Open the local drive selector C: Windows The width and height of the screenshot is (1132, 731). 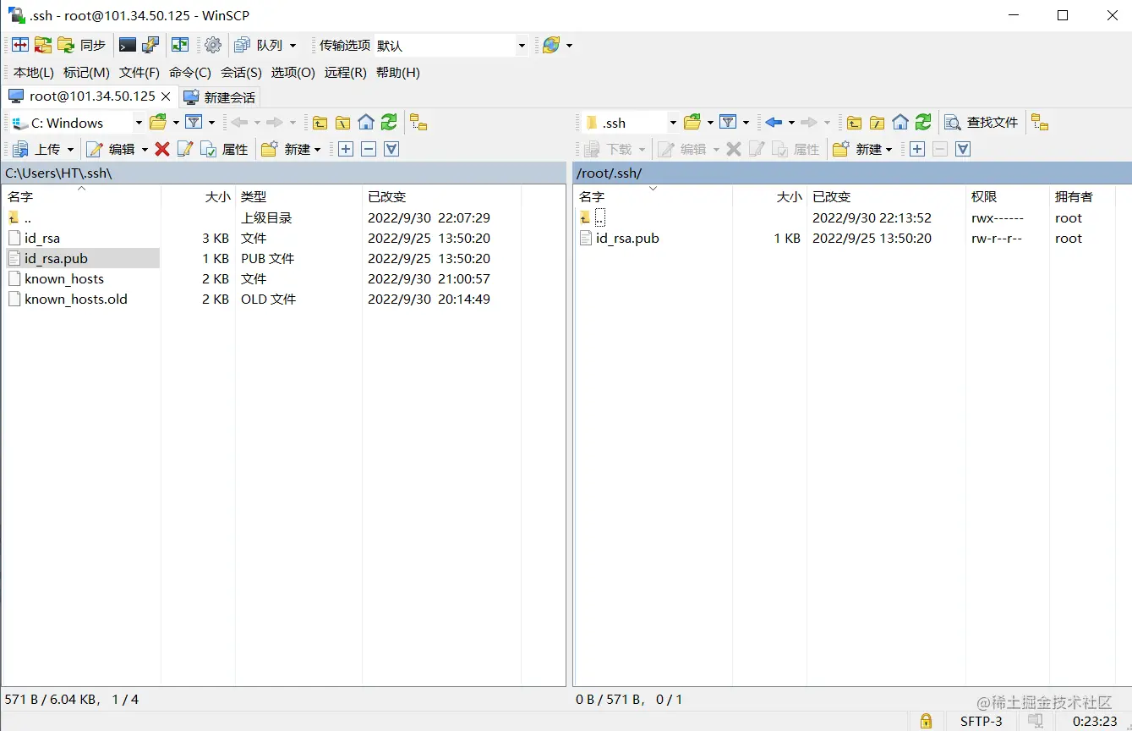click(x=77, y=123)
